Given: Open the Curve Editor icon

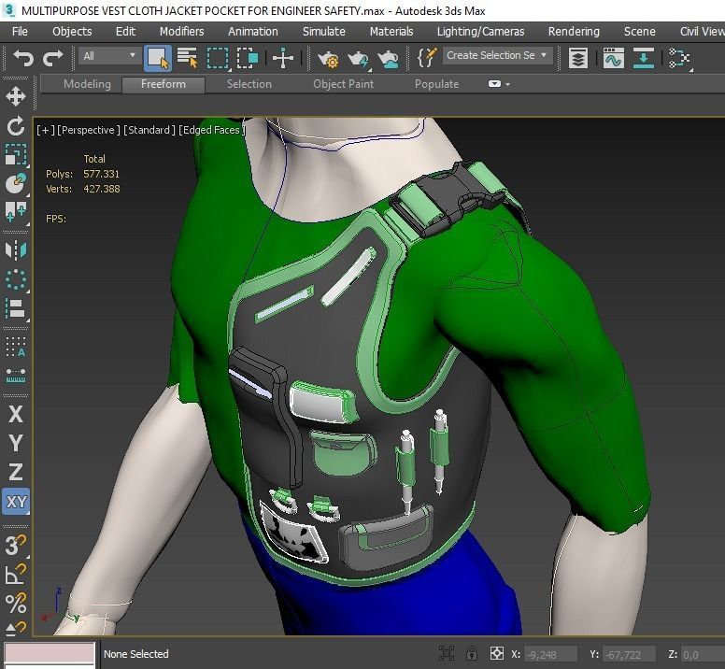Looking at the screenshot, I should (614, 58).
